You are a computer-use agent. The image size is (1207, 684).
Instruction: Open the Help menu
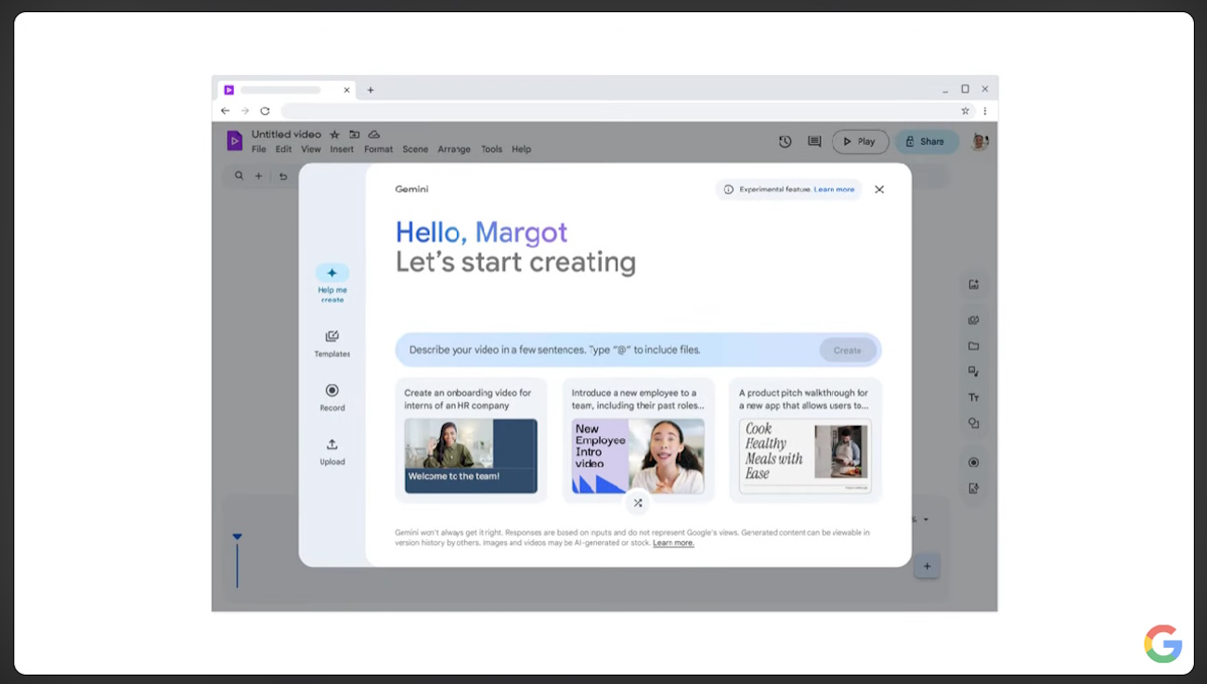[x=521, y=149]
